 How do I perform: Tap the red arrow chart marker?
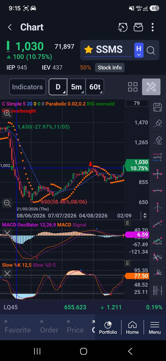pyautogui.click(x=90, y=164)
